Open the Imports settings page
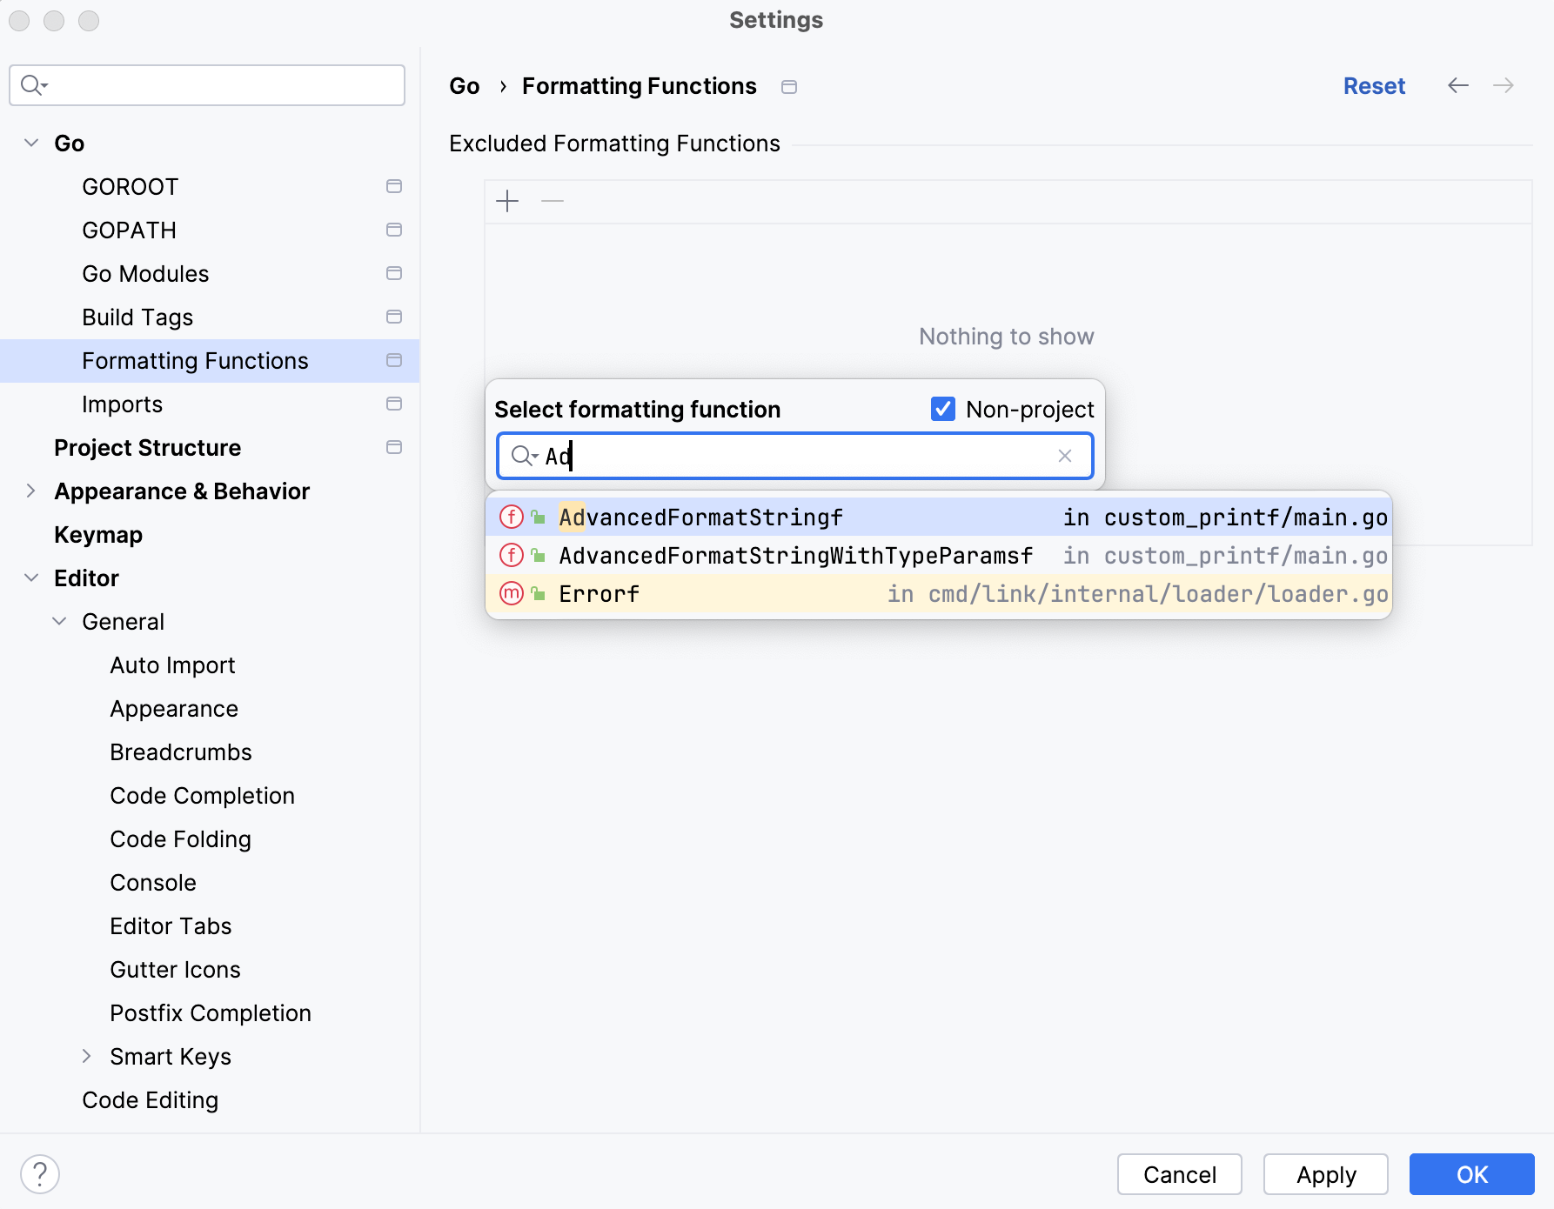This screenshot has width=1554, height=1209. (x=123, y=404)
